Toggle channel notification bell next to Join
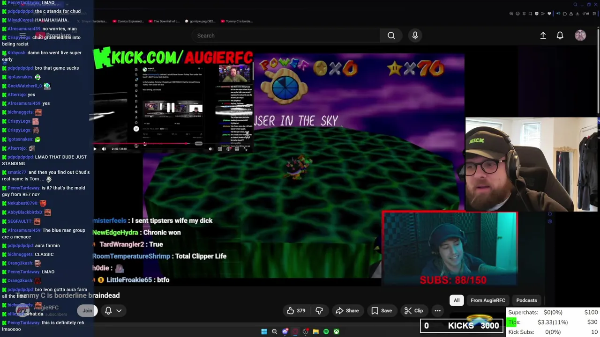The width and height of the screenshot is (600, 337). (108, 311)
